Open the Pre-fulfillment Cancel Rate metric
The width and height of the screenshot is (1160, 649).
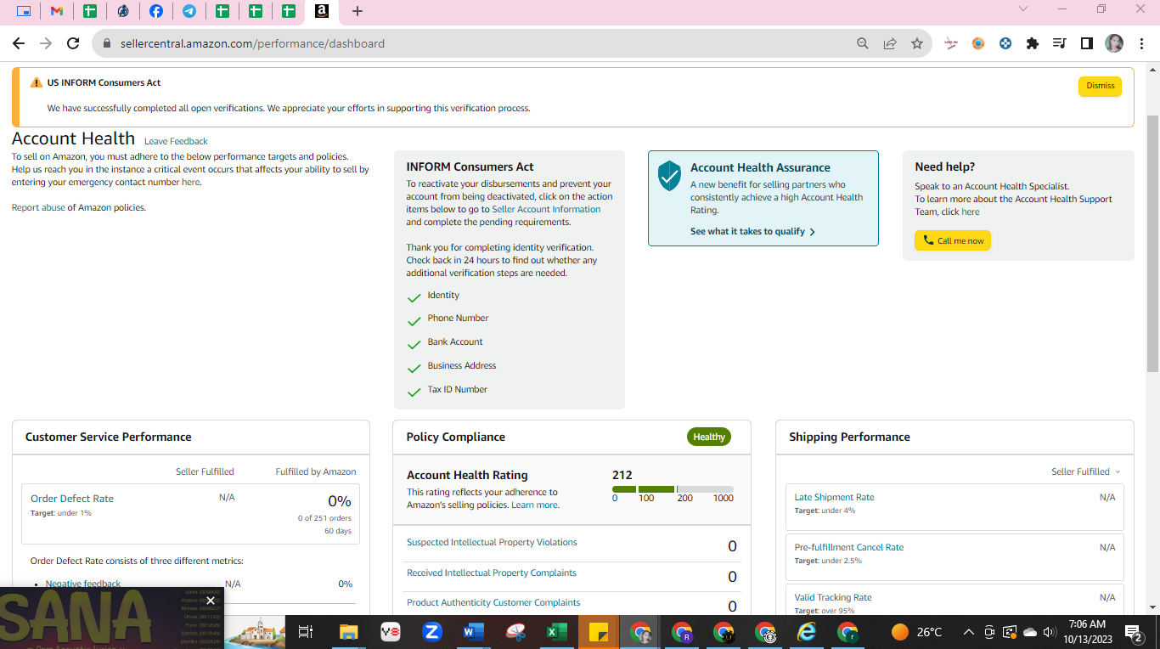coord(849,547)
